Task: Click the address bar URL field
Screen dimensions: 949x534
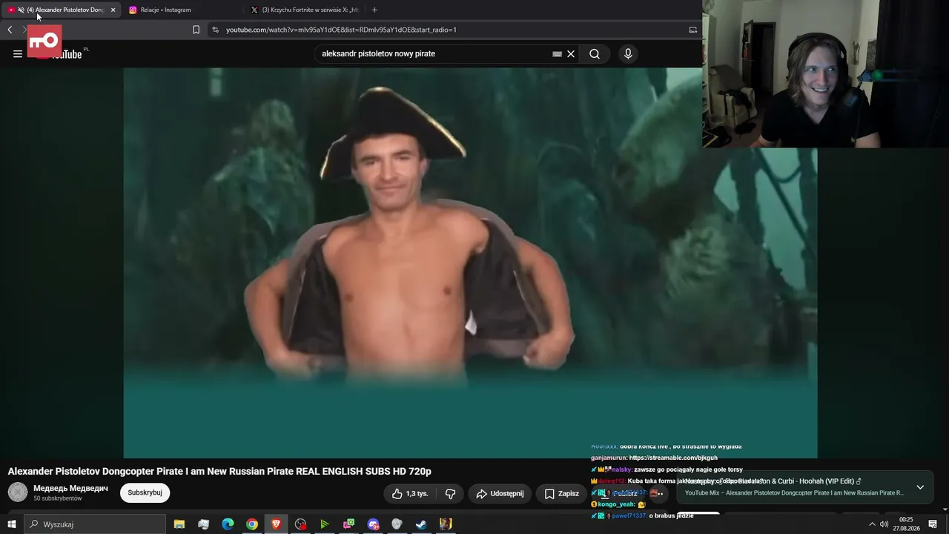Action: pos(452,30)
